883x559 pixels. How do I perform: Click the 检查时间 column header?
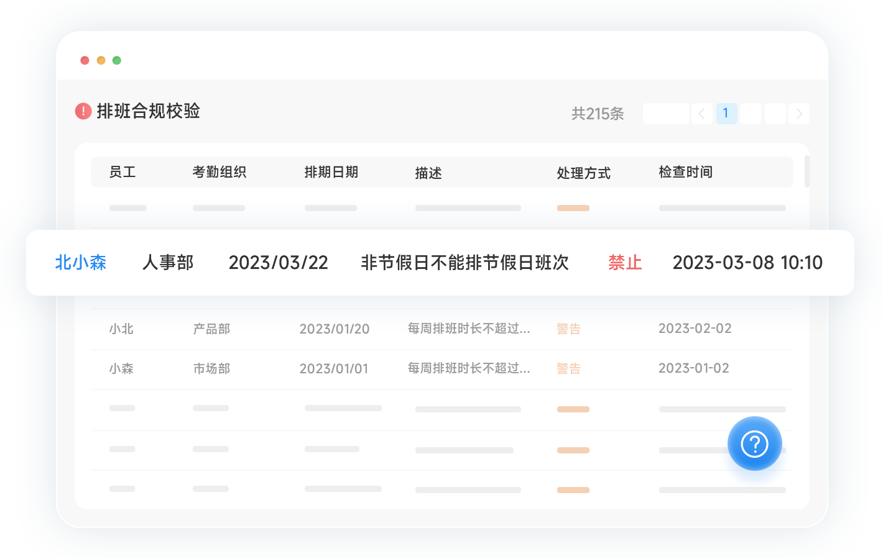tap(685, 172)
